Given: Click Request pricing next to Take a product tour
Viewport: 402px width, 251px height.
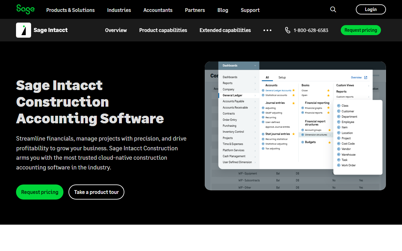Looking at the screenshot, I should pyautogui.click(x=40, y=192).
